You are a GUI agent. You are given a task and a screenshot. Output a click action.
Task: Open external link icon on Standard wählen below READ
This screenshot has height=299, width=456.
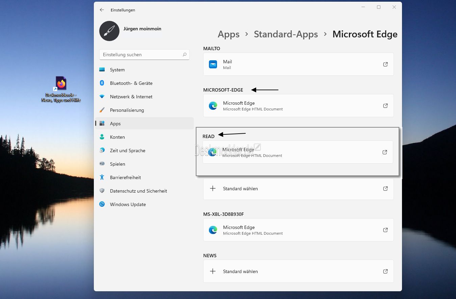[x=385, y=189]
